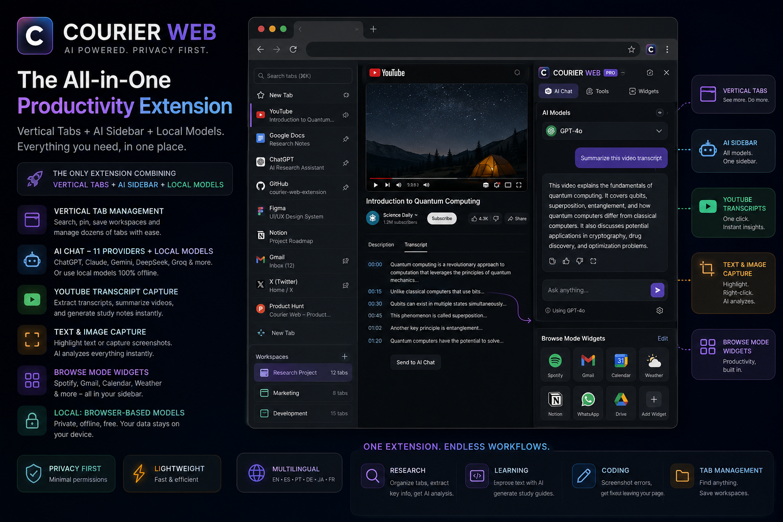Seek along the video progress bar
The height and width of the screenshot is (522, 783).
tap(447, 178)
